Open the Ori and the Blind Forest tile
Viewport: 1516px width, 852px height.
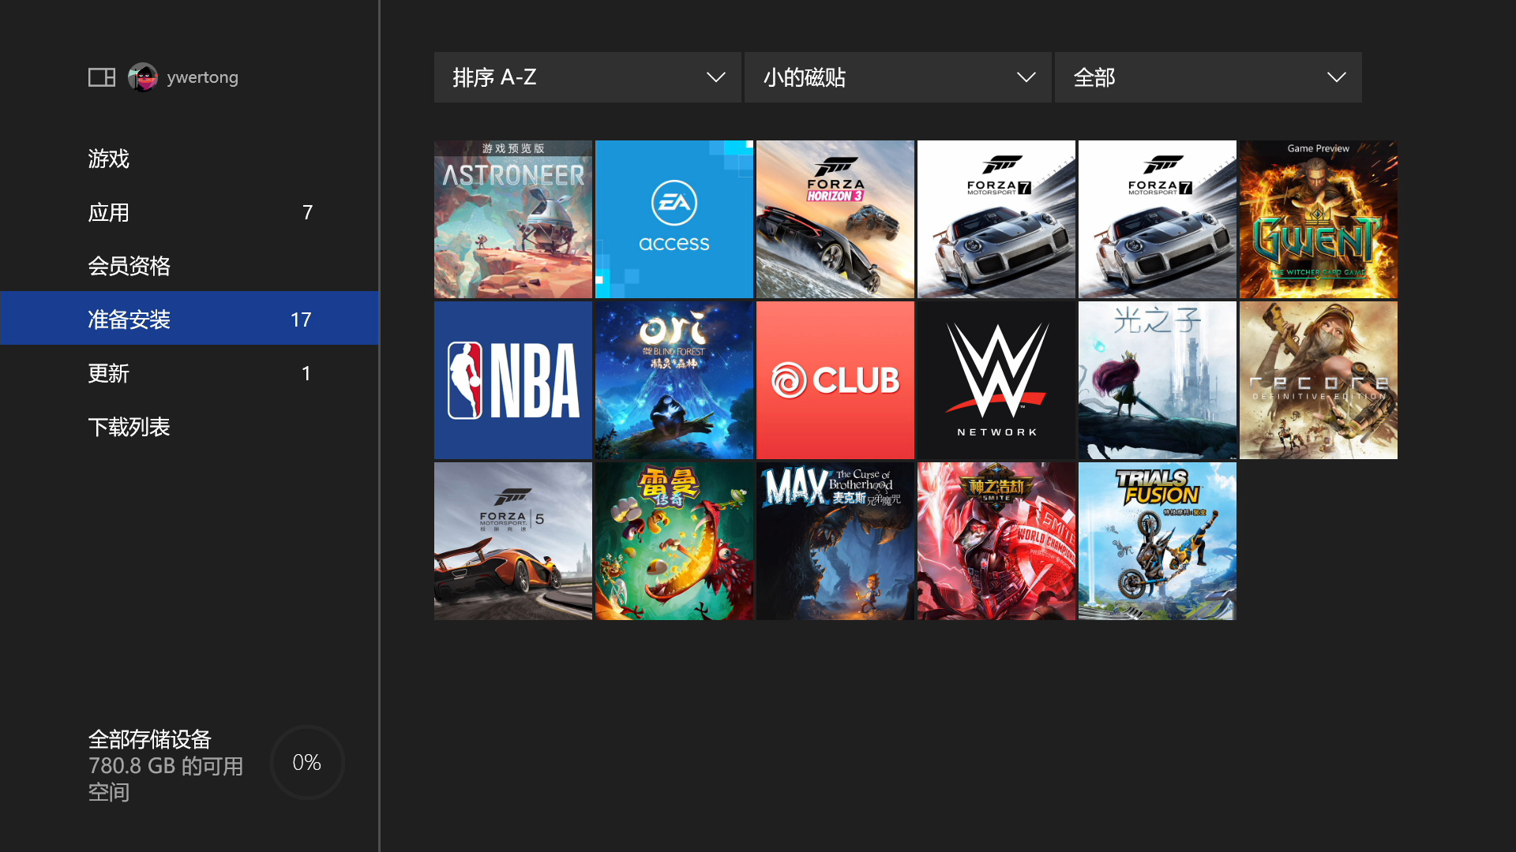(x=674, y=379)
